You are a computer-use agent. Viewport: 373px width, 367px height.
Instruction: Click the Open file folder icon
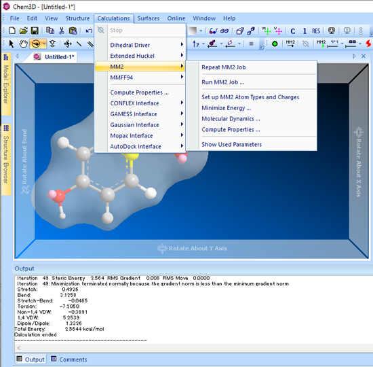(x=23, y=31)
